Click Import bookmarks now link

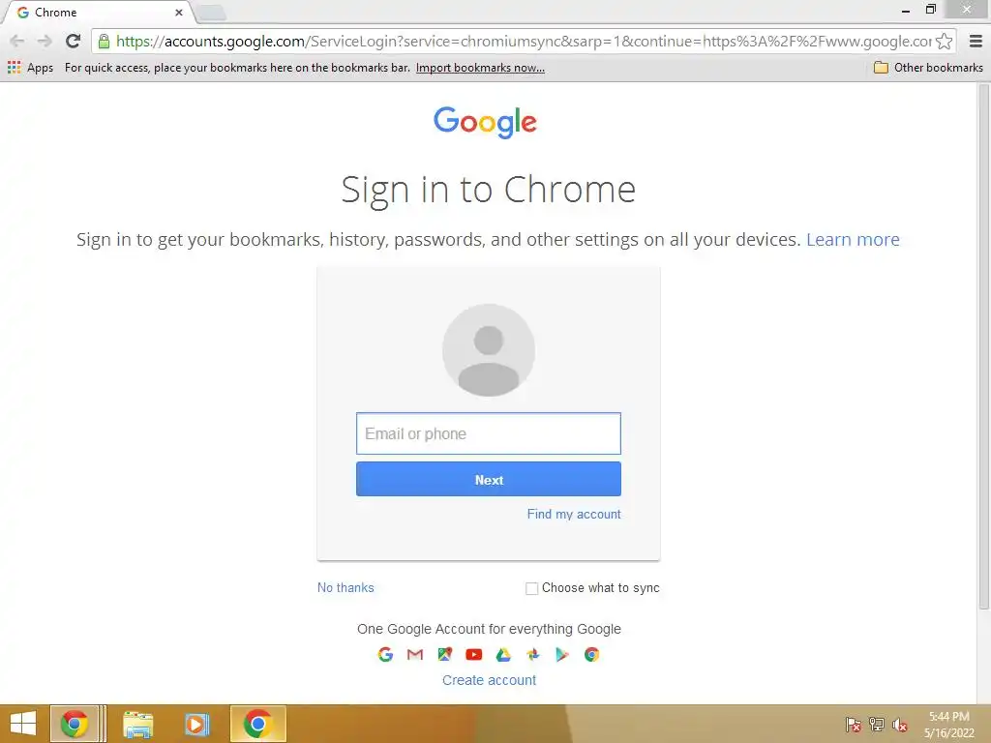pos(480,68)
